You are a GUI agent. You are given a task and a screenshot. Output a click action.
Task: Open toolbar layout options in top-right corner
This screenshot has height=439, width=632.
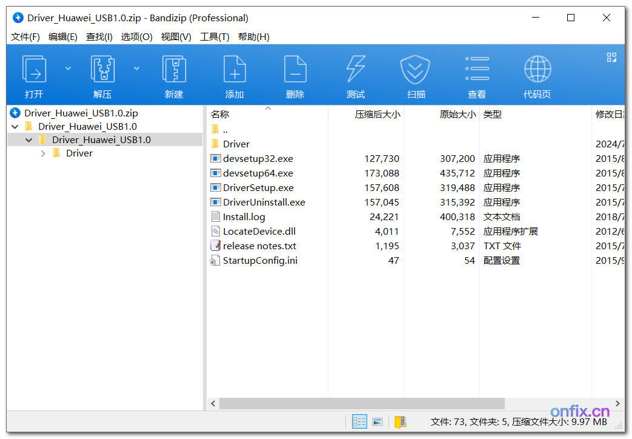pyautogui.click(x=611, y=57)
